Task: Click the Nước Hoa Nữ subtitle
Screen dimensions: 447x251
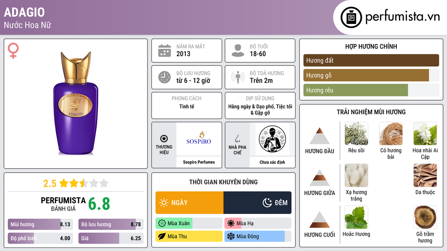Action: pyautogui.click(x=28, y=25)
